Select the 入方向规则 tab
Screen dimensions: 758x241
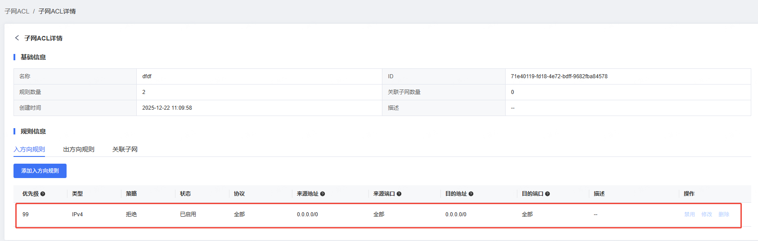(x=29, y=149)
